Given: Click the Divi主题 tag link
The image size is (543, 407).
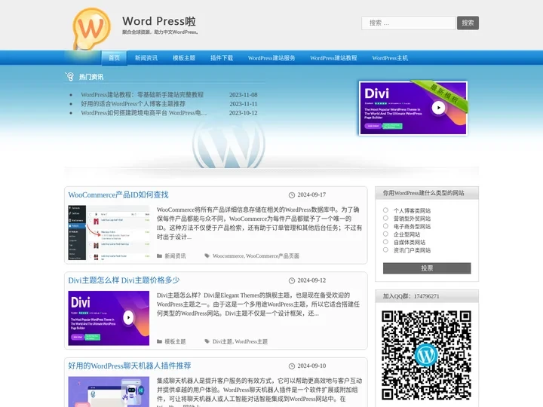Looking at the screenshot, I should (x=222, y=341).
